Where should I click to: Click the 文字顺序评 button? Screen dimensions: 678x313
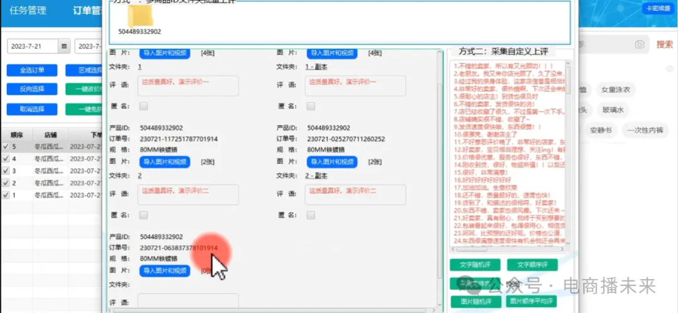(532, 265)
